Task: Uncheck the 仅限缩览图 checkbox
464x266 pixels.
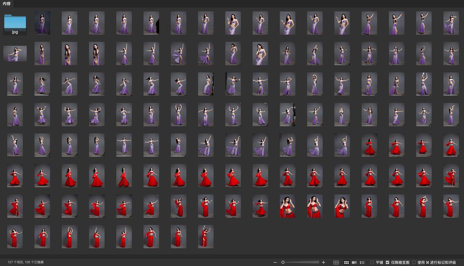Action: pyautogui.click(x=387, y=262)
